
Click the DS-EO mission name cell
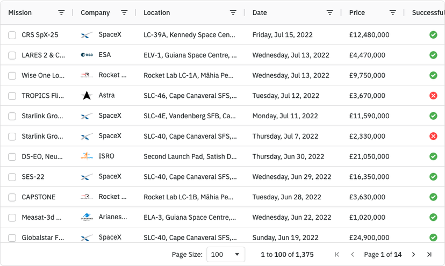click(x=42, y=156)
